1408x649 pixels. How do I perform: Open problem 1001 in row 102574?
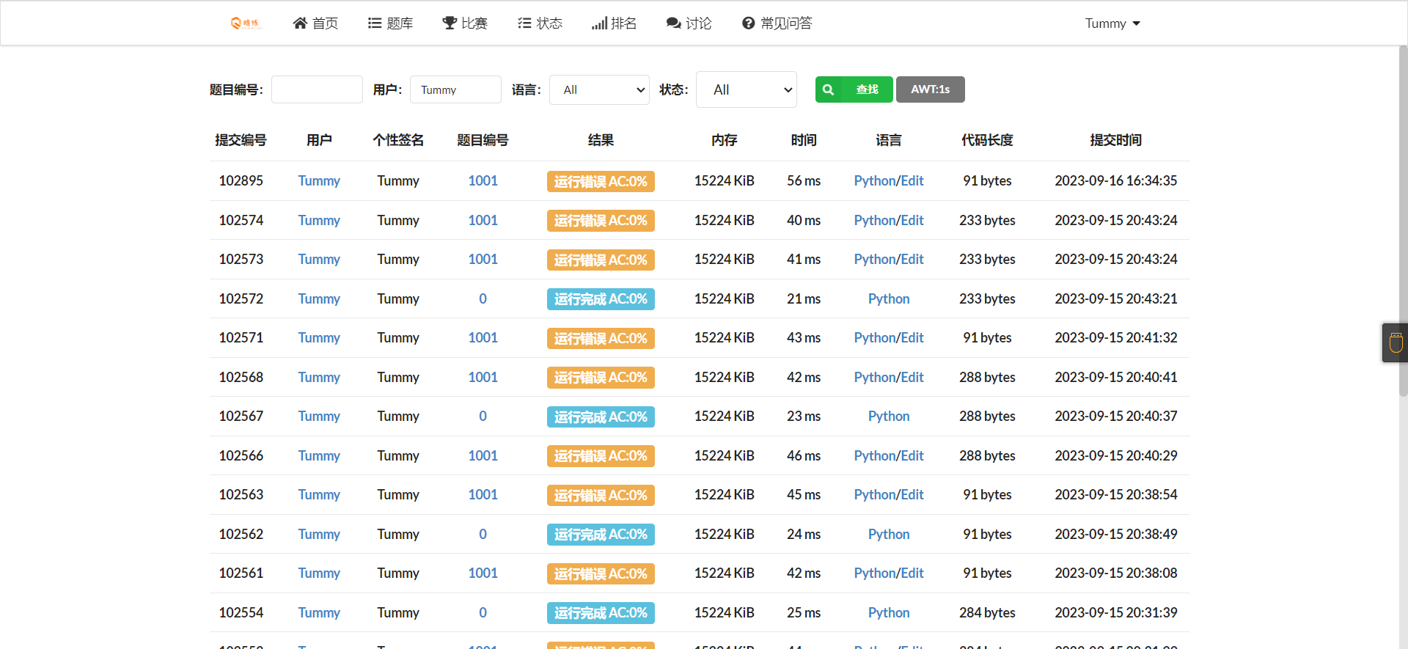click(483, 220)
